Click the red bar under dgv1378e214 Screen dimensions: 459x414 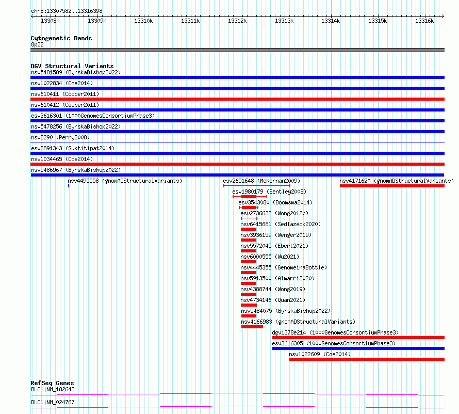pyautogui.click(x=358, y=338)
